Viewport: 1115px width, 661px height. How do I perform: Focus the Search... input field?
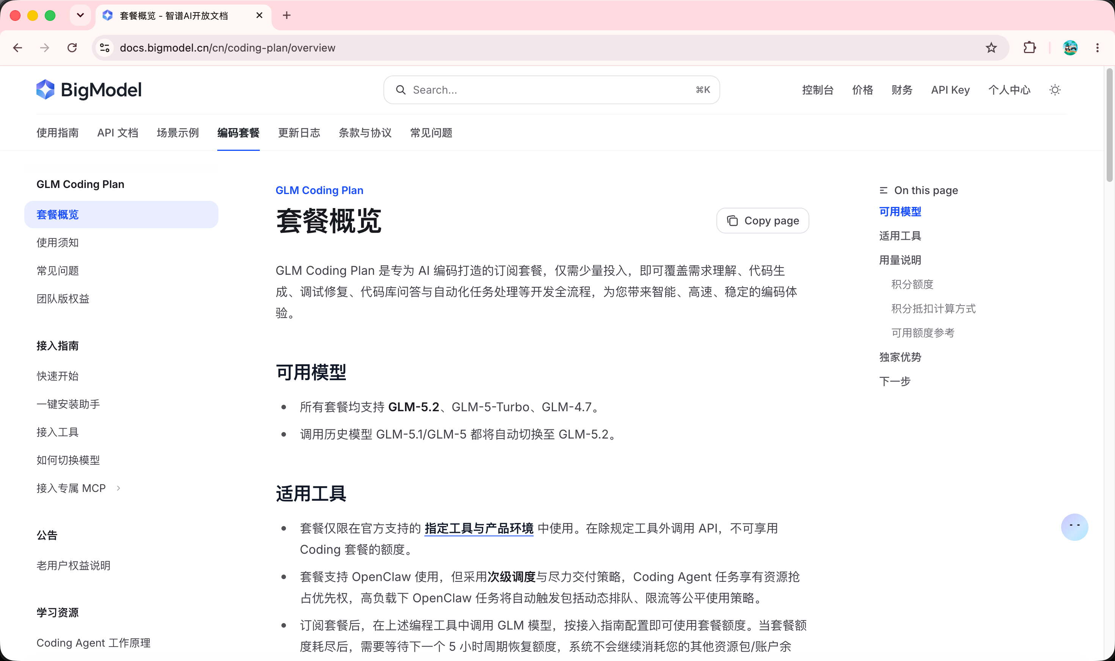(551, 90)
